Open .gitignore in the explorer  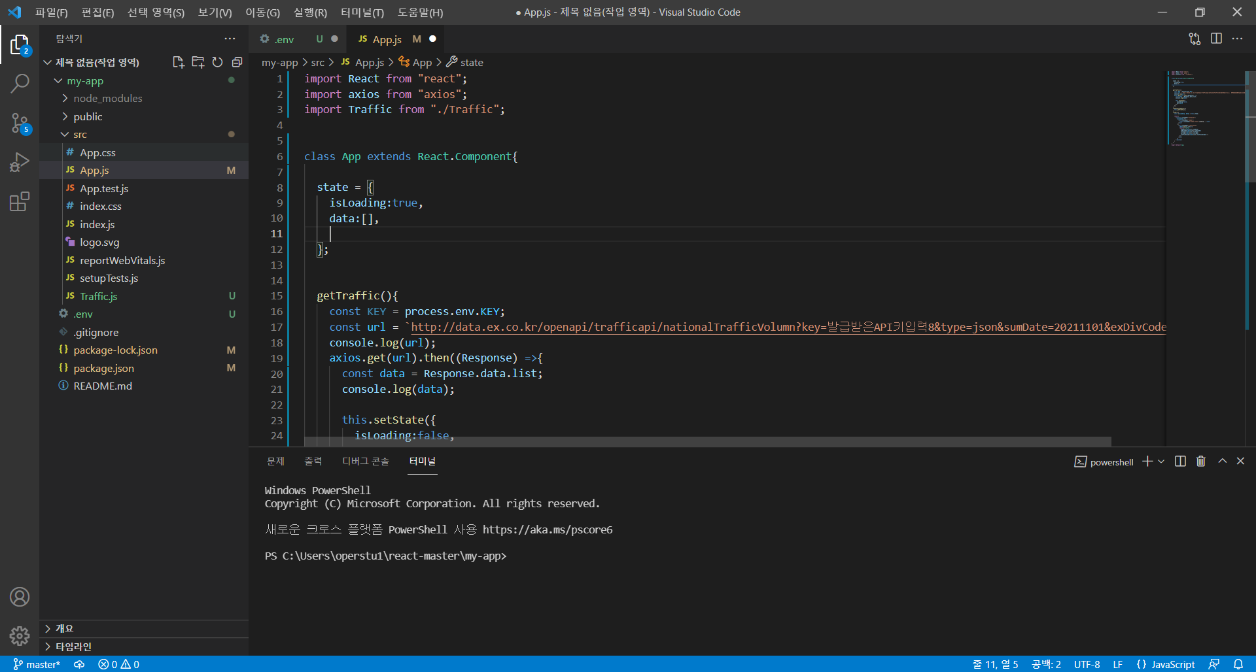[x=144, y=332]
